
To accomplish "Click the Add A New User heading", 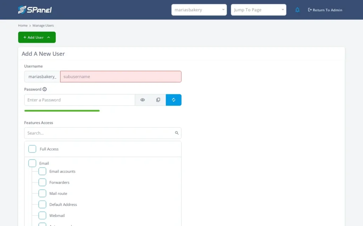I will pos(43,54).
